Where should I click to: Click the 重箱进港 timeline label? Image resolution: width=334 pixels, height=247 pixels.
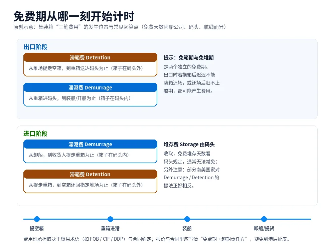(110, 228)
